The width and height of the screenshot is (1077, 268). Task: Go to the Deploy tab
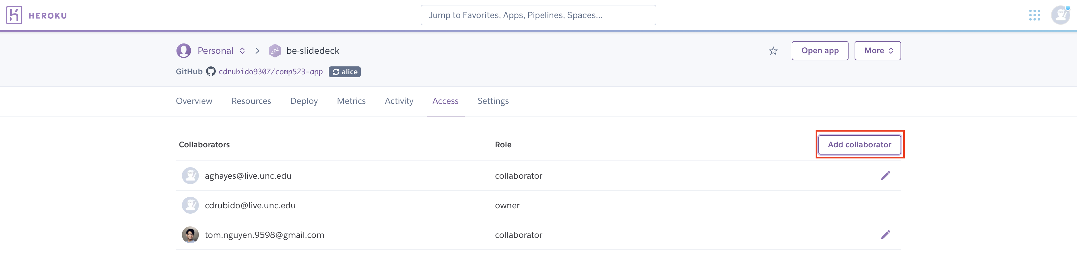304,101
